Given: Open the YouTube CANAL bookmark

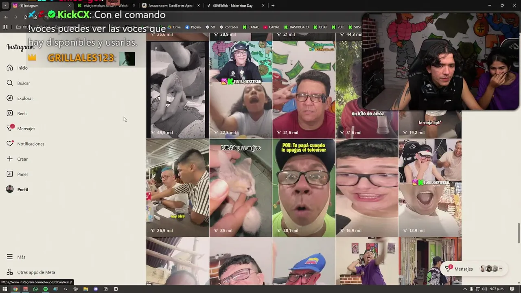Looking at the screenshot, I should pyautogui.click(x=271, y=27).
